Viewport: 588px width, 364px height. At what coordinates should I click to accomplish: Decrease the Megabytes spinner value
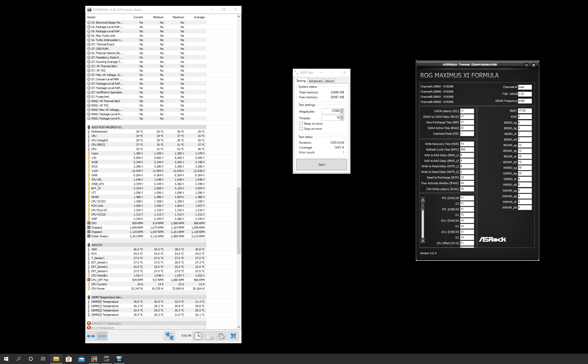[342, 112]
